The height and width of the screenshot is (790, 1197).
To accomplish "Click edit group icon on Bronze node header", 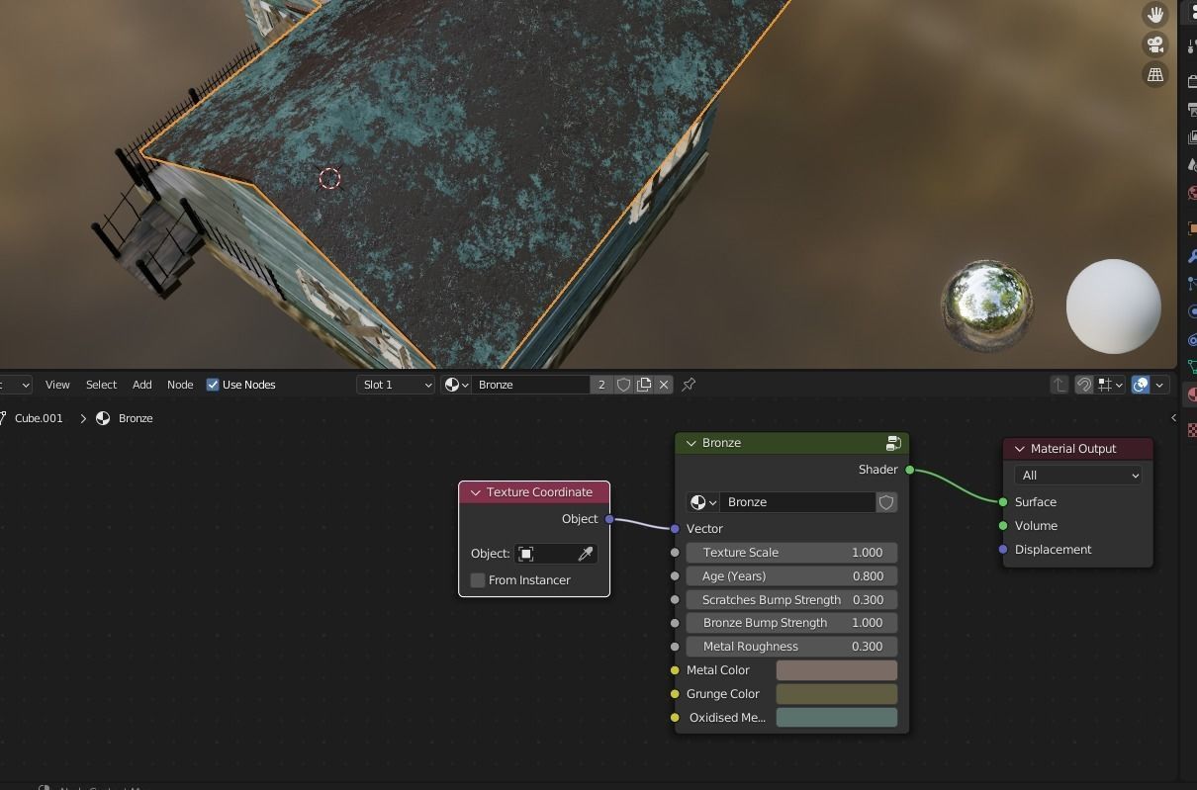I will pos(893,443).
